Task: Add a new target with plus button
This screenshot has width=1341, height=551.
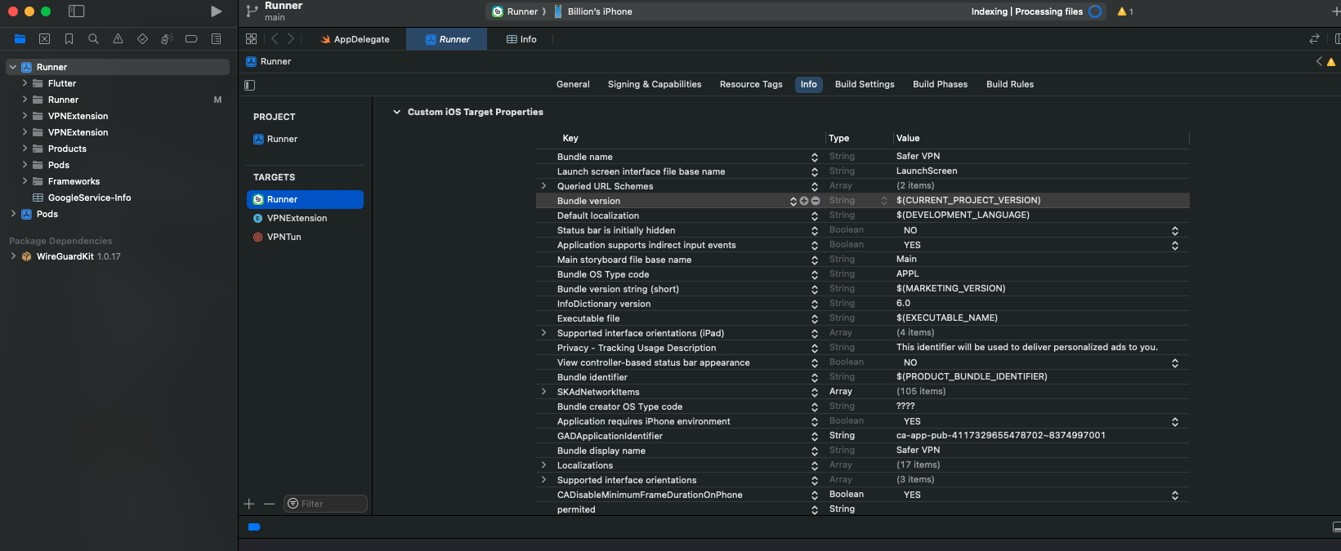Action: 249,504
